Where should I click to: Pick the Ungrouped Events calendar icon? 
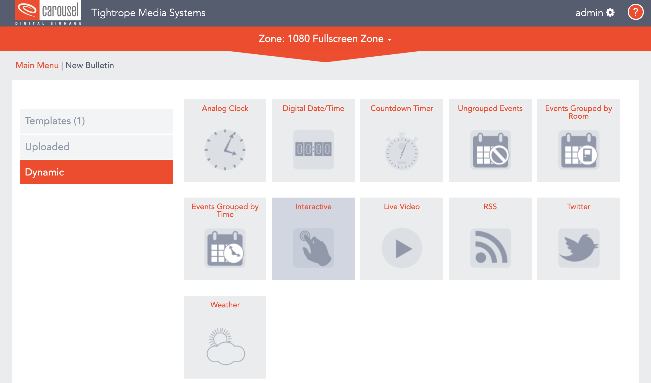[490, 150]
